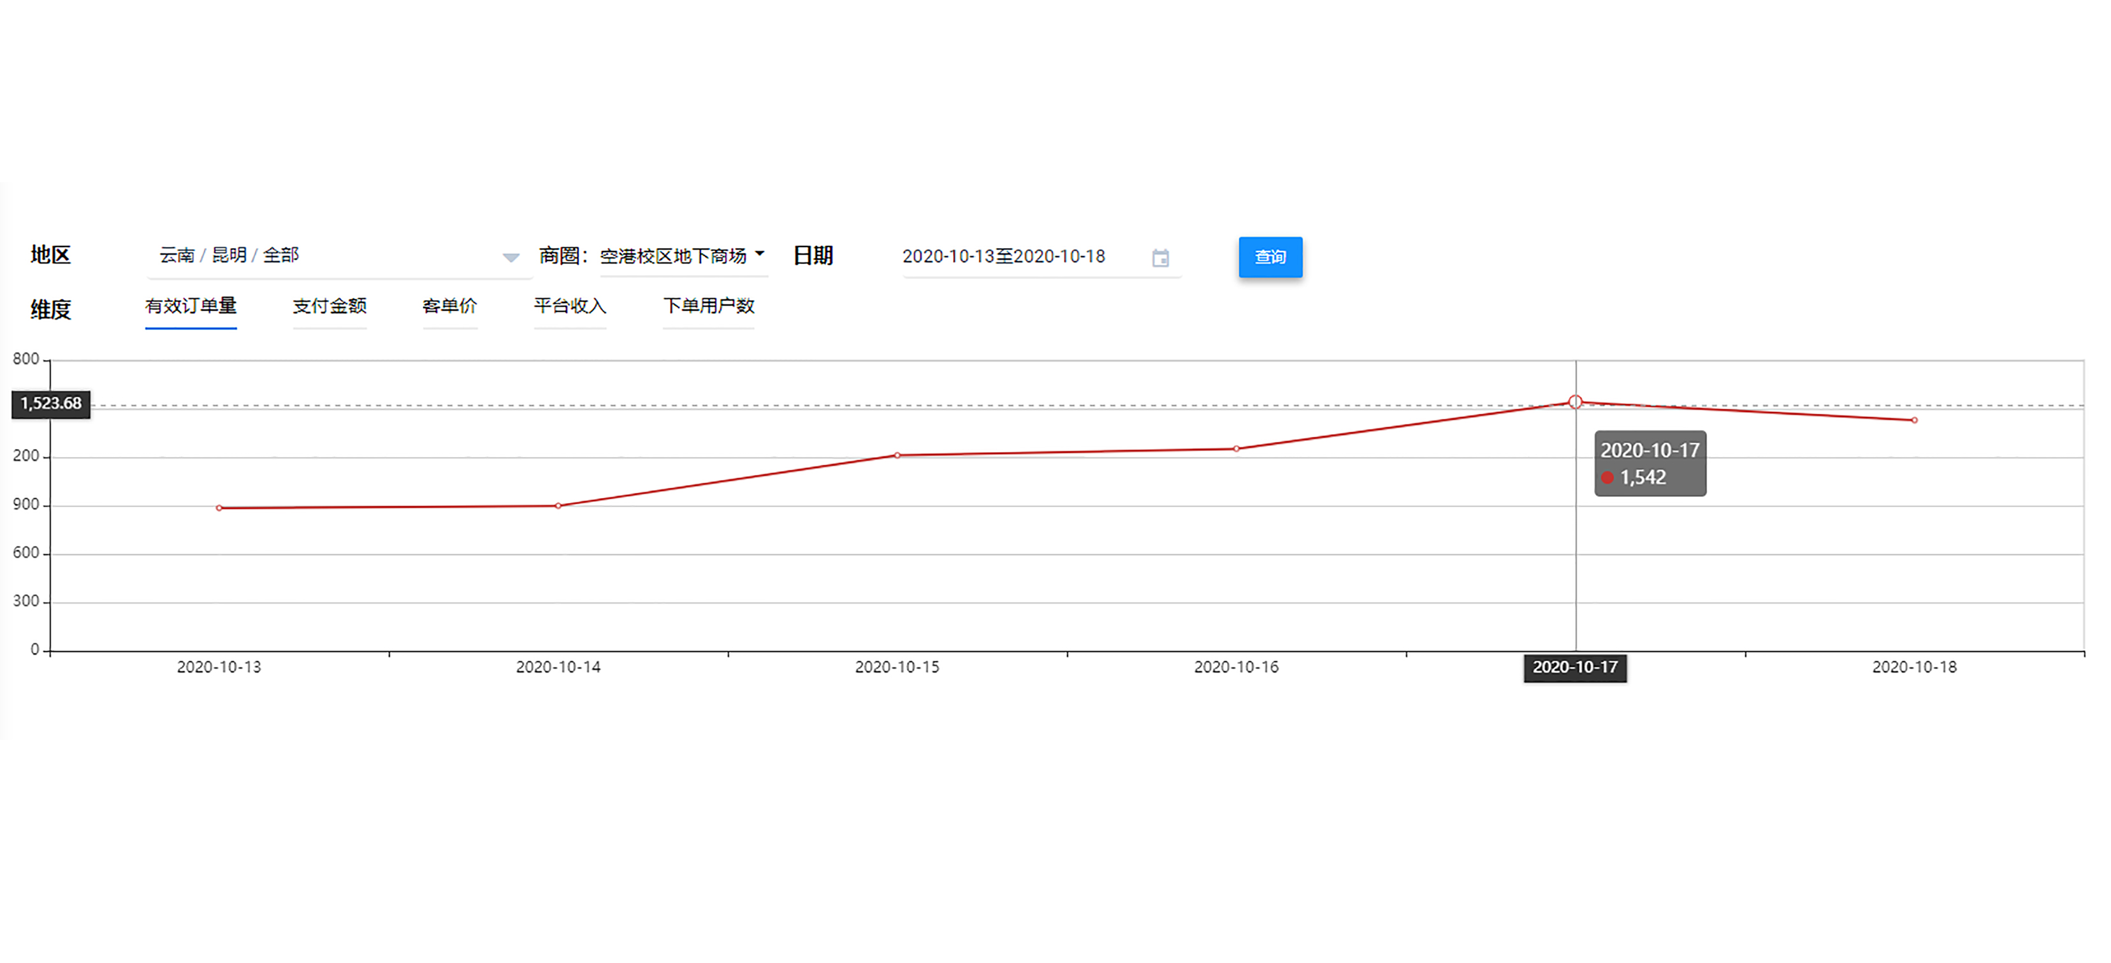The height and width of the screenshot is (963, 2111).
Task: Click the 2020-10-17 axis pointer label
Action: [x=1574, y=667]
